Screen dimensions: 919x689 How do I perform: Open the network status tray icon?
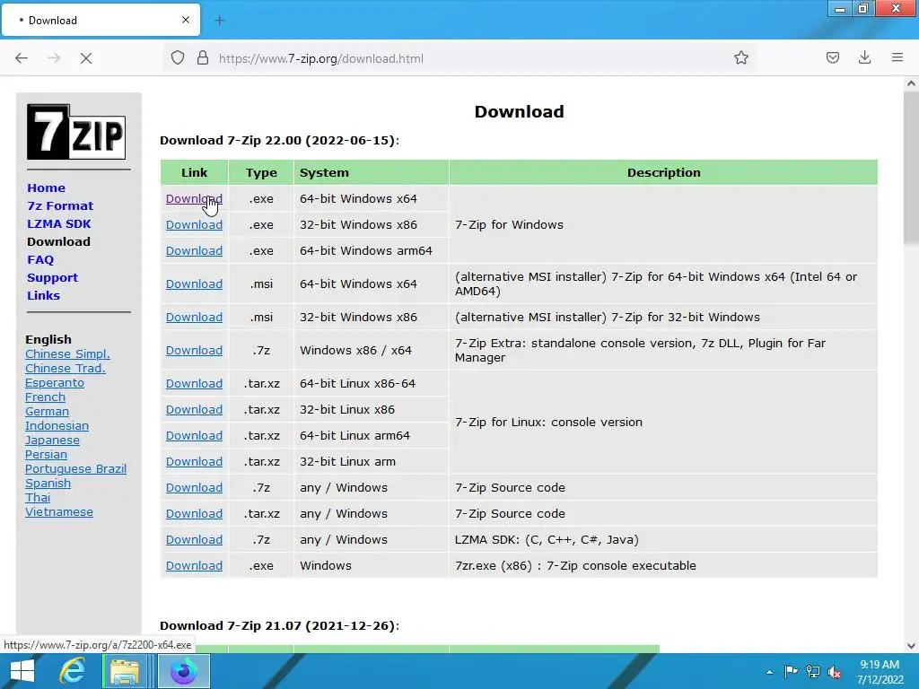(x=813, y=672)
